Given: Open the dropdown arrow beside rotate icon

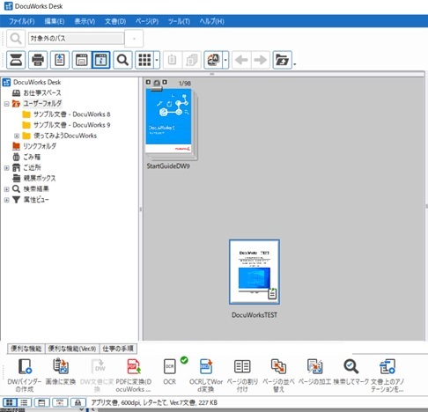Looking at the screenshot, I should [x=225, y=60].
